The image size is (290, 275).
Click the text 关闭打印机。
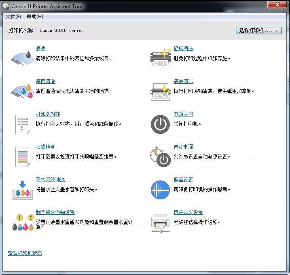coord(187,124)
